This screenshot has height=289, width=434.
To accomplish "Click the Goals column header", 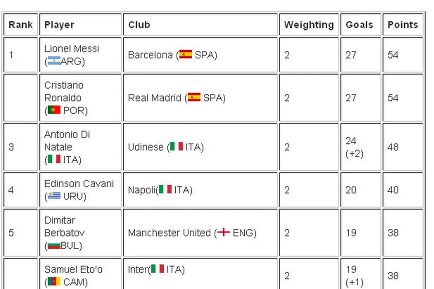I will coord(359,25).
